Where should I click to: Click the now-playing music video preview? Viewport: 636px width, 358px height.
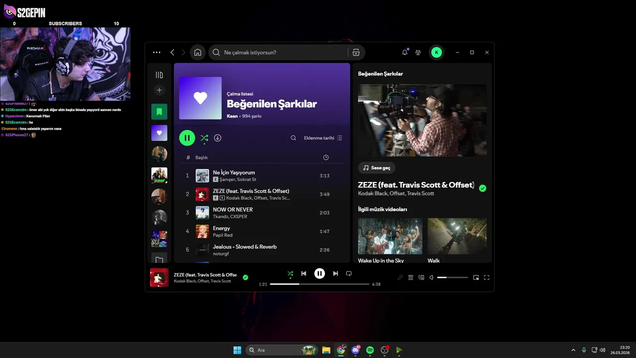click(422, 120)
